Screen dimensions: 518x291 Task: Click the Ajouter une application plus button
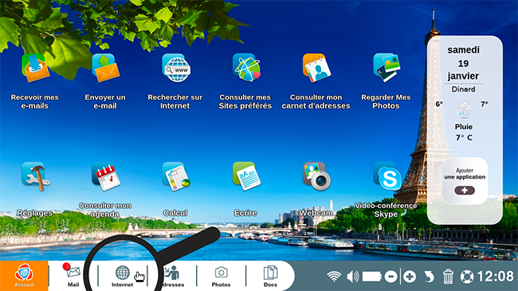pos(465,191)
